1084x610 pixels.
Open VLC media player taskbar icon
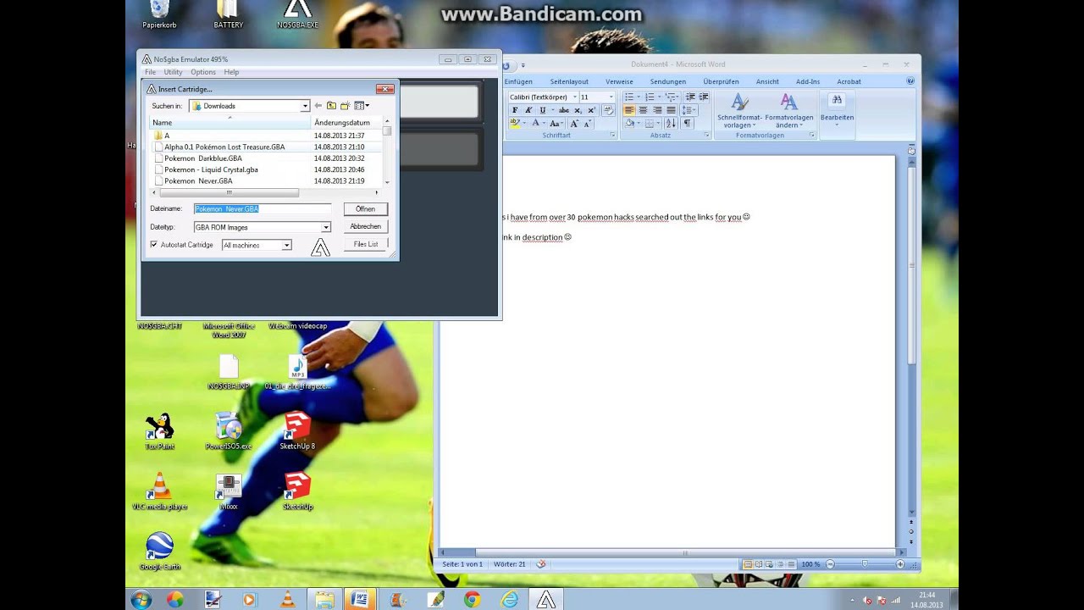click(287, 599)
